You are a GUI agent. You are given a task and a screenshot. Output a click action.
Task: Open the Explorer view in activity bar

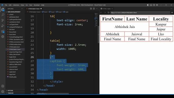[3, 10]
